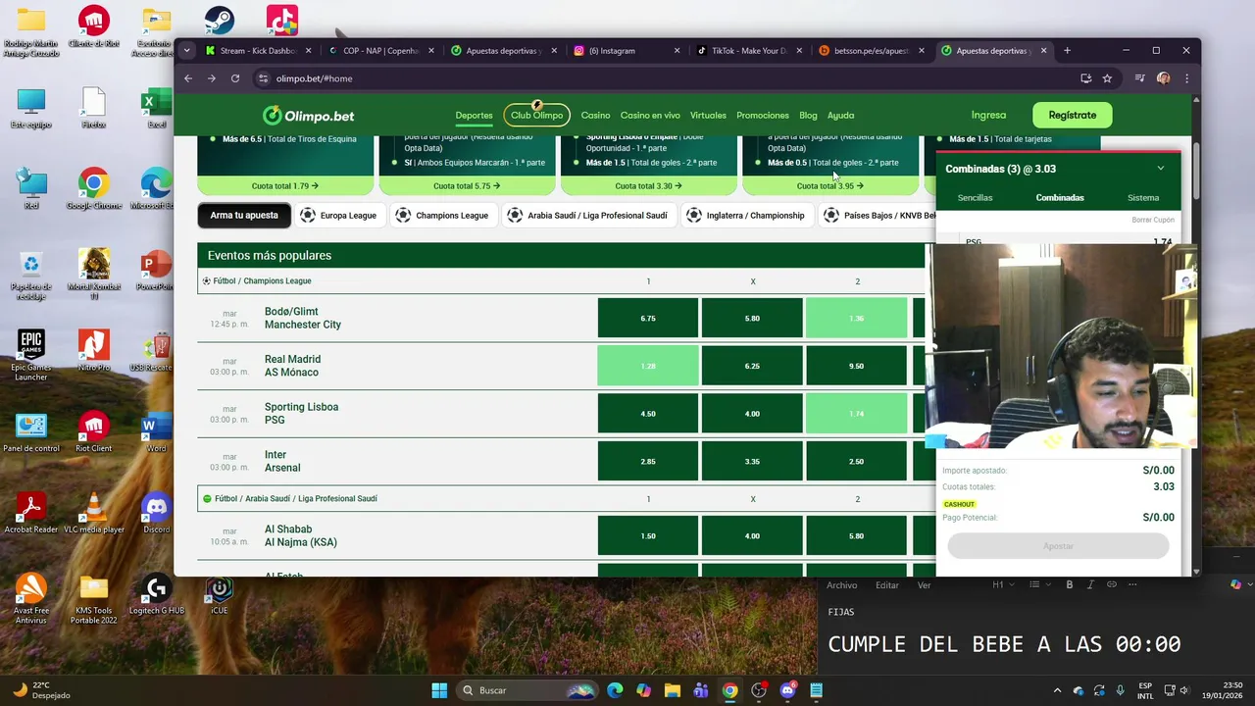The image size is (1255, 706).
Task: Click the Olimpo.bet logo
Action: 308,116
